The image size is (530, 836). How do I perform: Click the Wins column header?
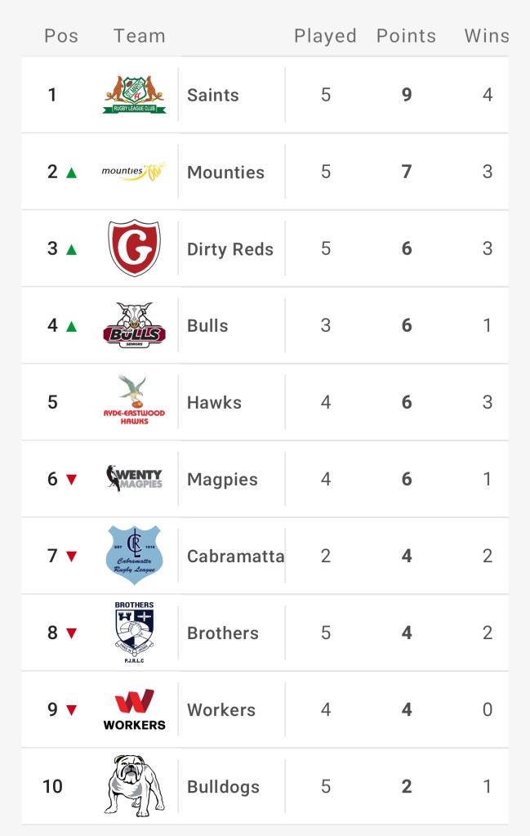tap(487, 36)
